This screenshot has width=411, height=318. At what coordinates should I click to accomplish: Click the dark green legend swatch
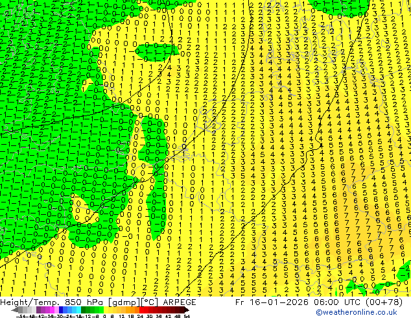tap(83, 310)
